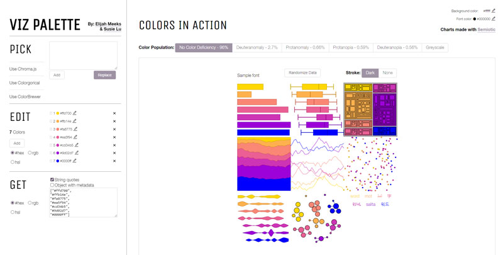
Task: Enable Object with metadata checkbox
Action: click(x=52, y=185)
